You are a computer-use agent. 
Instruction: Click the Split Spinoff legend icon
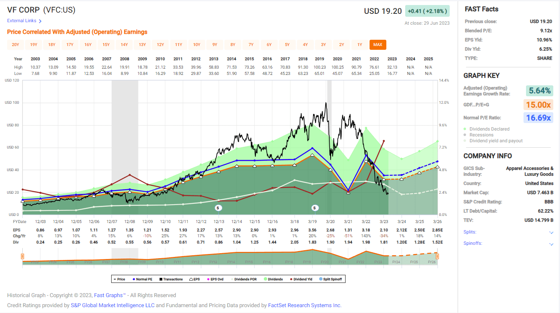320,279
